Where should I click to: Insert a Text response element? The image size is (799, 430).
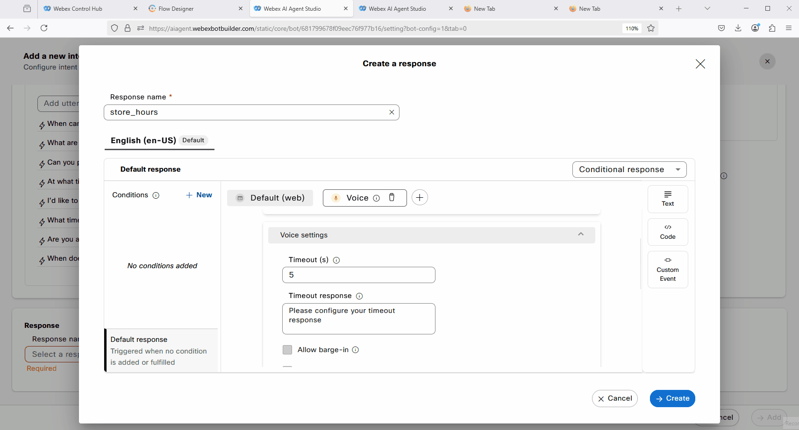click(x=667, y=199)
